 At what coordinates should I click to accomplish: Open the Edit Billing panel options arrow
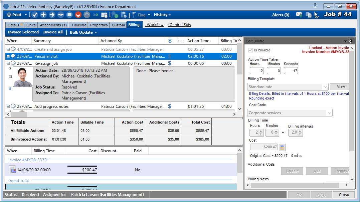(345, 41)
